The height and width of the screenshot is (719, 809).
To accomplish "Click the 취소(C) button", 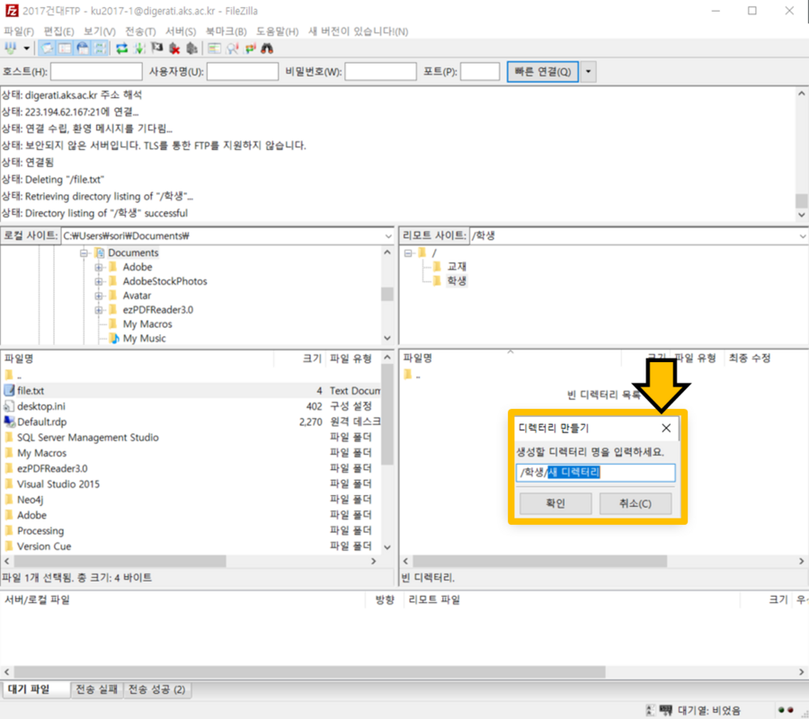I will point(635,503).
